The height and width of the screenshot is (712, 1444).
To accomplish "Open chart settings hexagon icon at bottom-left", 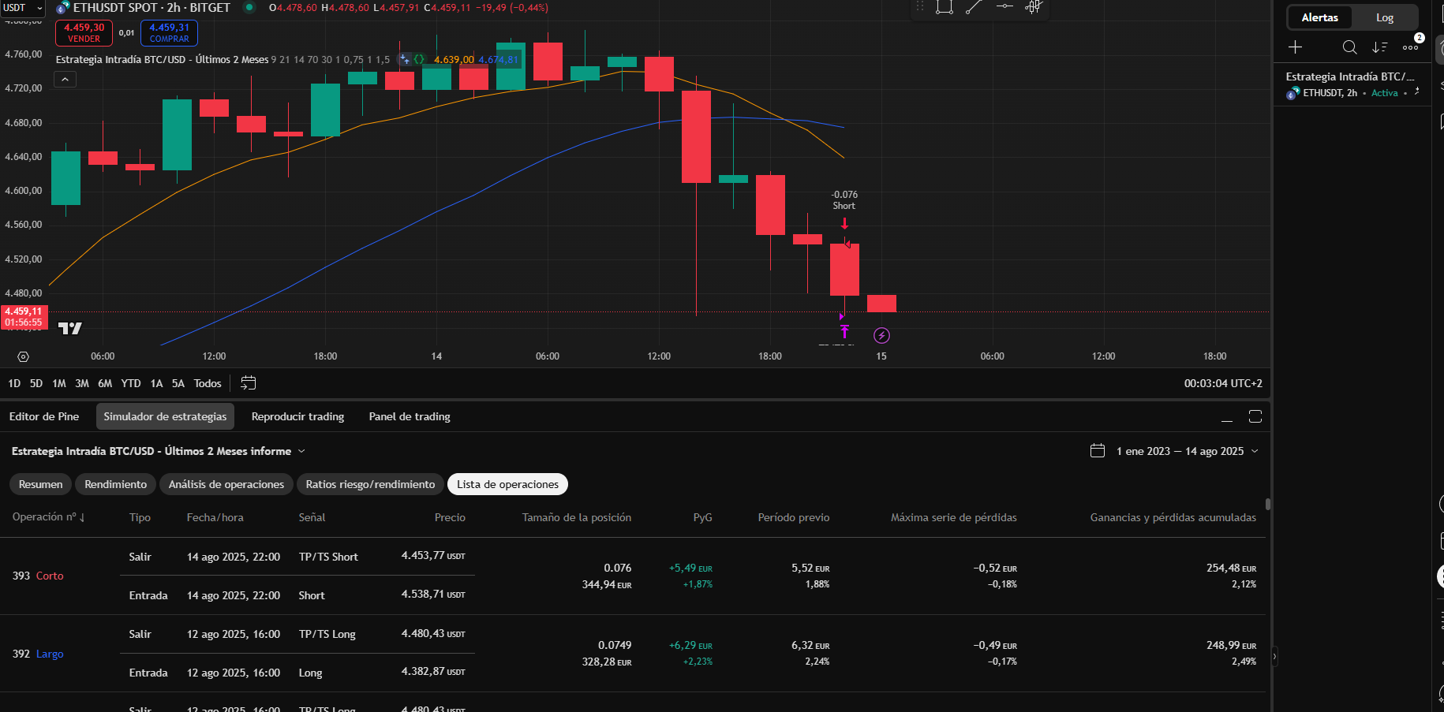I will 24,356.
